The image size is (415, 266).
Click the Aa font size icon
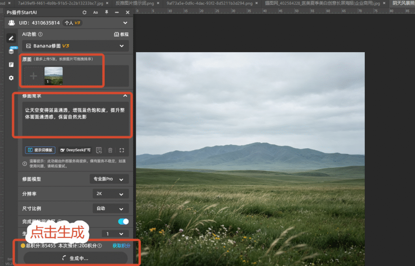click(96, 13)
